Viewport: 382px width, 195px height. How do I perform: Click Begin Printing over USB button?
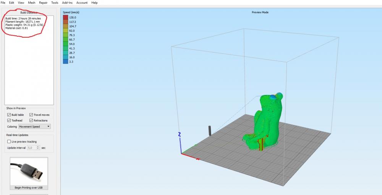coord(29,187)
